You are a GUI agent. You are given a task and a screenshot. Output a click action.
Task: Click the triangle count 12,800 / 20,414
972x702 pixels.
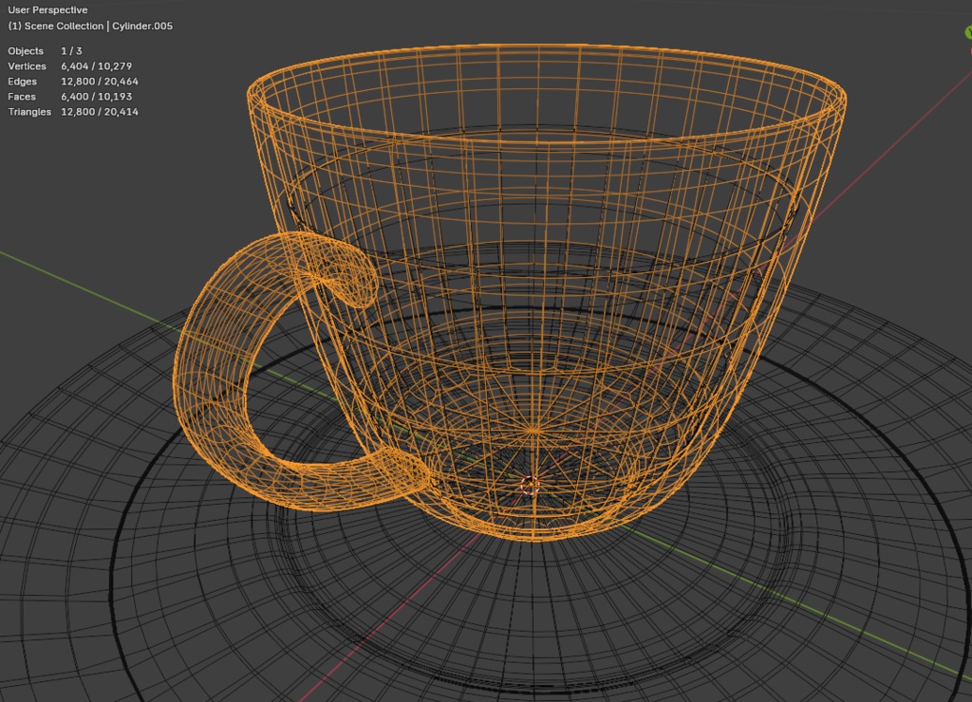tap(99, 112)
